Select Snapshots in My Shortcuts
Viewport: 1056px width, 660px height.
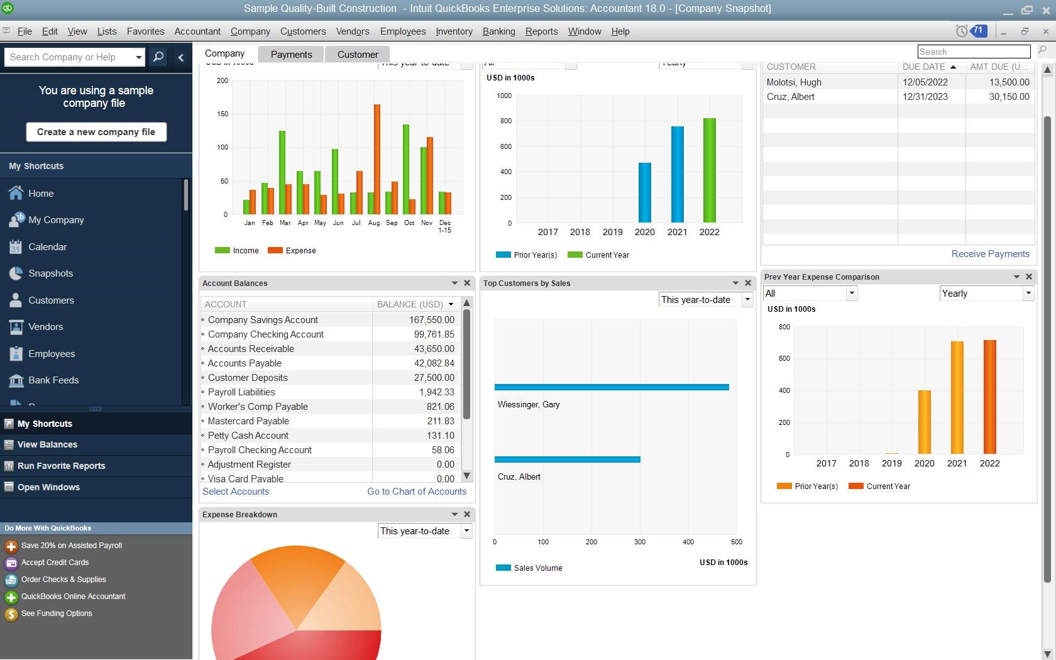[50, 273]
